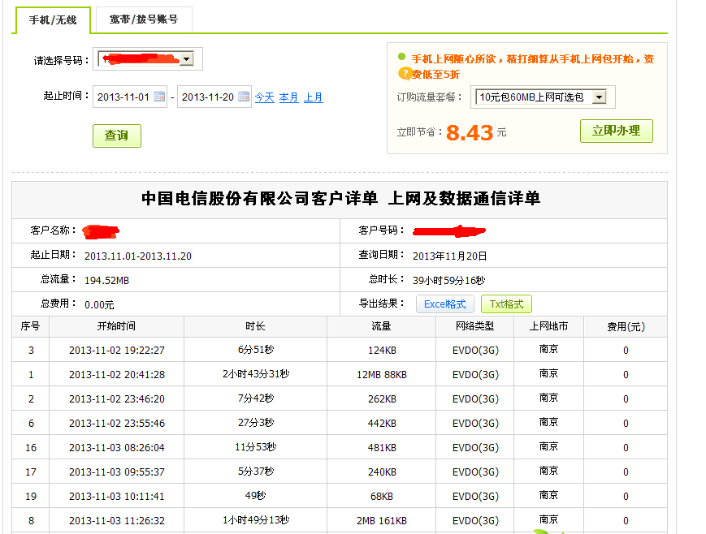This screenshot has height=534, width=706.
Task: Click the query date 2013年11月20日
Action: [450, 256]
